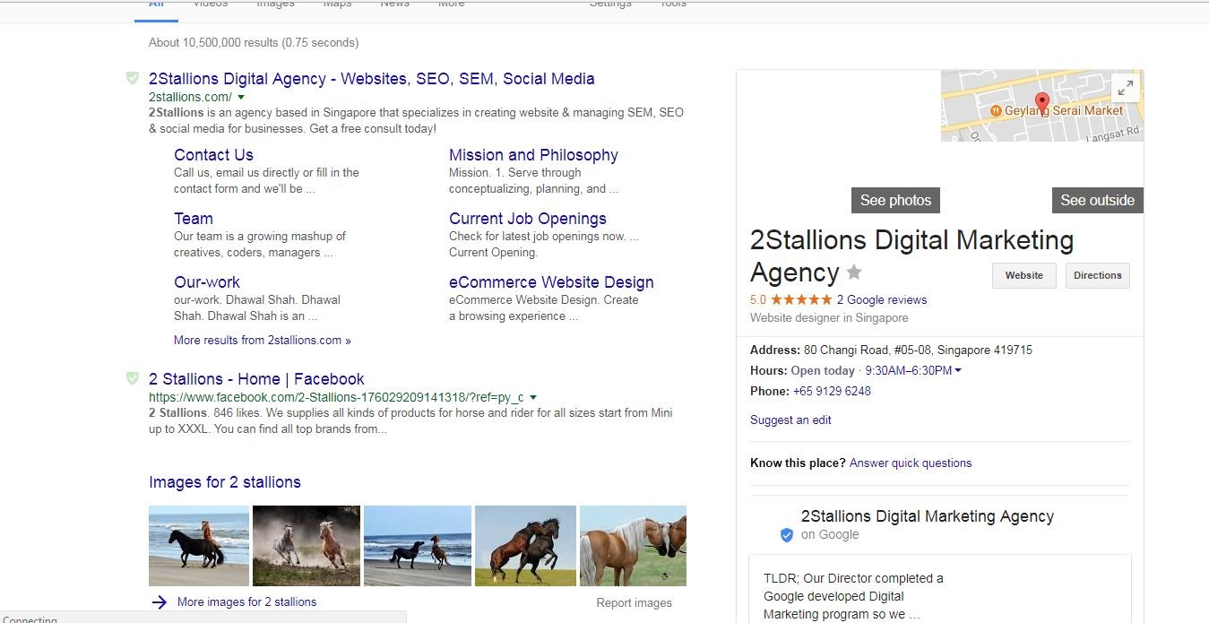Open the dropdown arrow next to the Facebook URL

tap(533, 397)
